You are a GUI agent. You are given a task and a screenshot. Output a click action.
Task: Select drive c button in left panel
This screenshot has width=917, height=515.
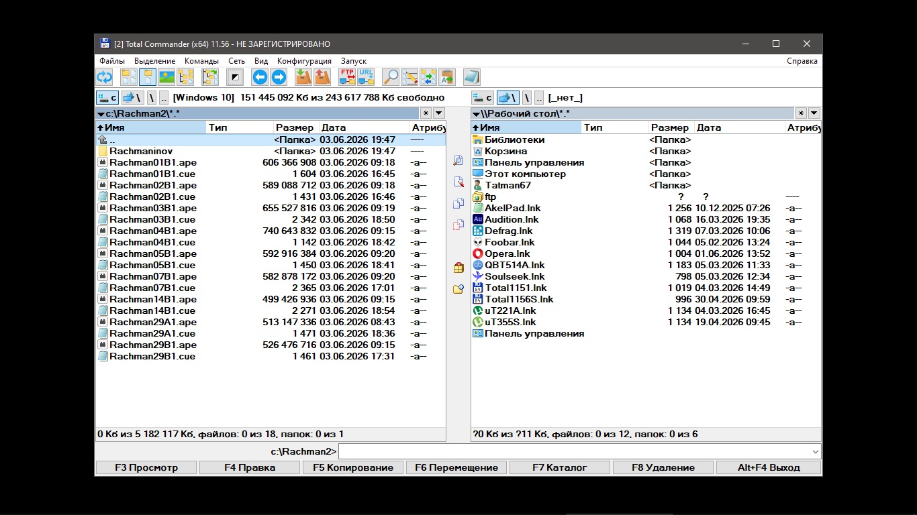tap(107, 98)
